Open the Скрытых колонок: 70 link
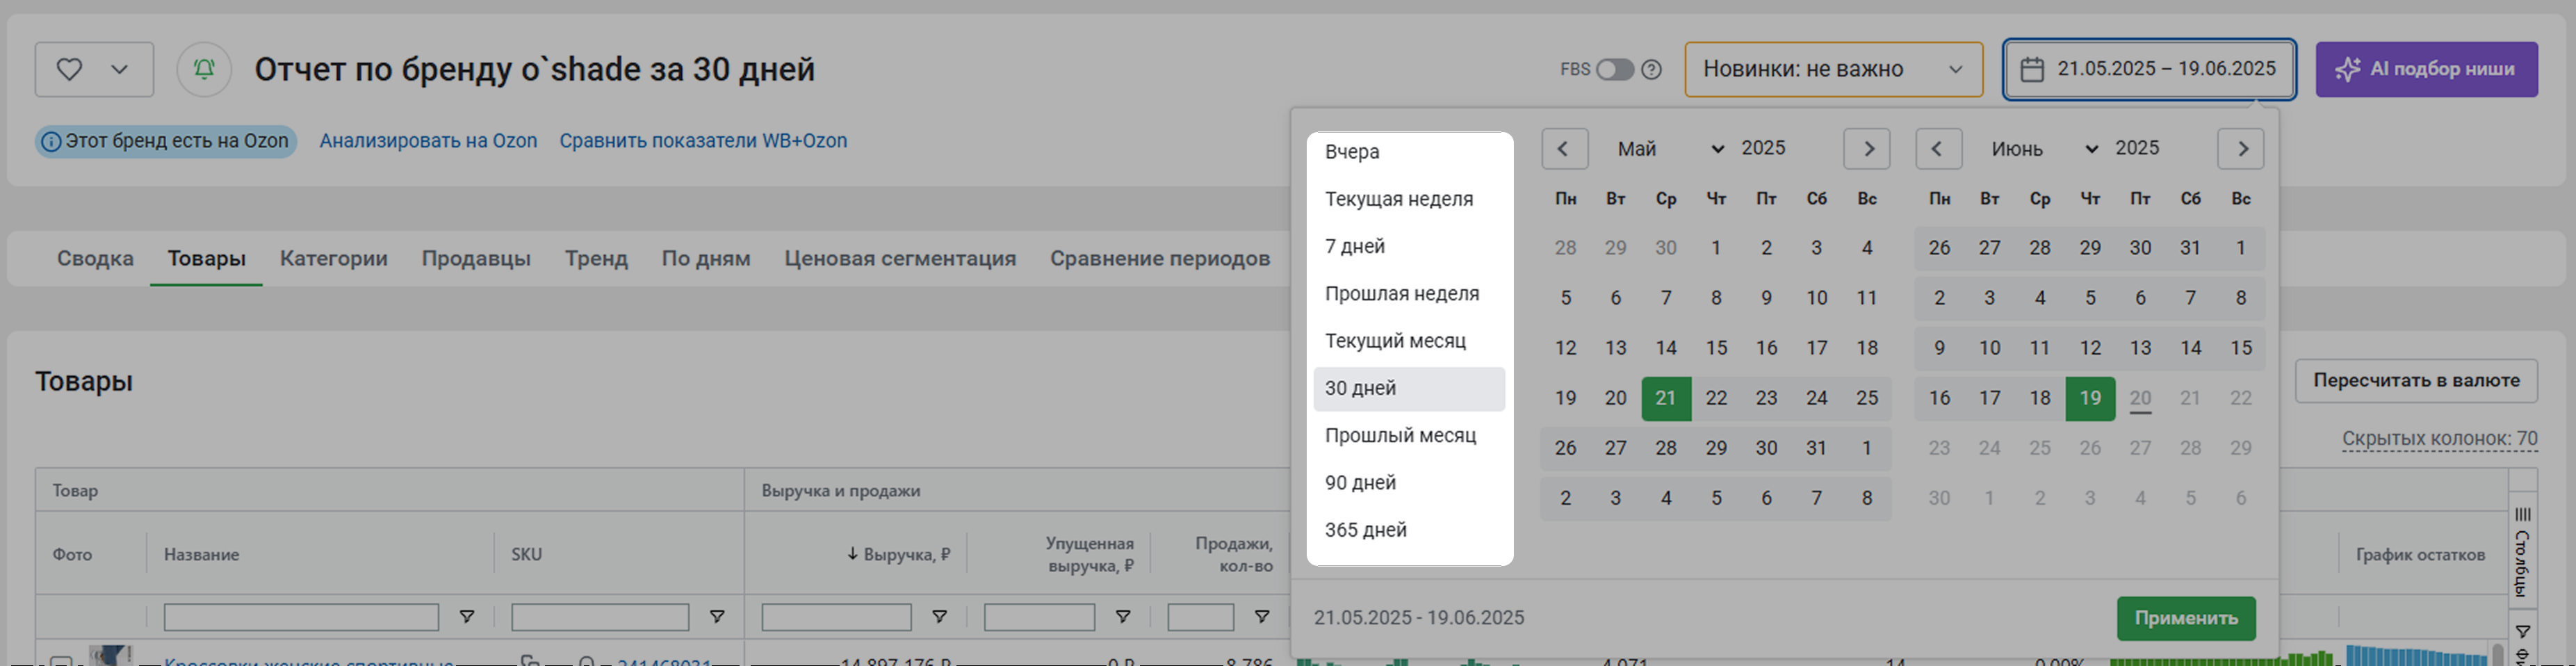This screenshot has height=666, width=2576. coord(2440,439)
